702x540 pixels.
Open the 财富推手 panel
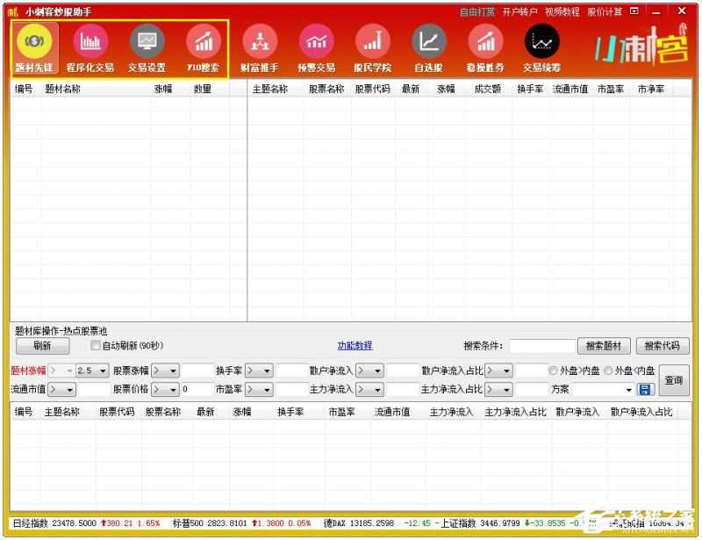tap(260, 44)
